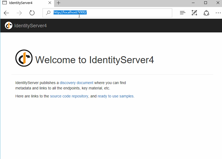Minimize the browser window
Viewport: 222px width, 159px height.
(193, 3)
